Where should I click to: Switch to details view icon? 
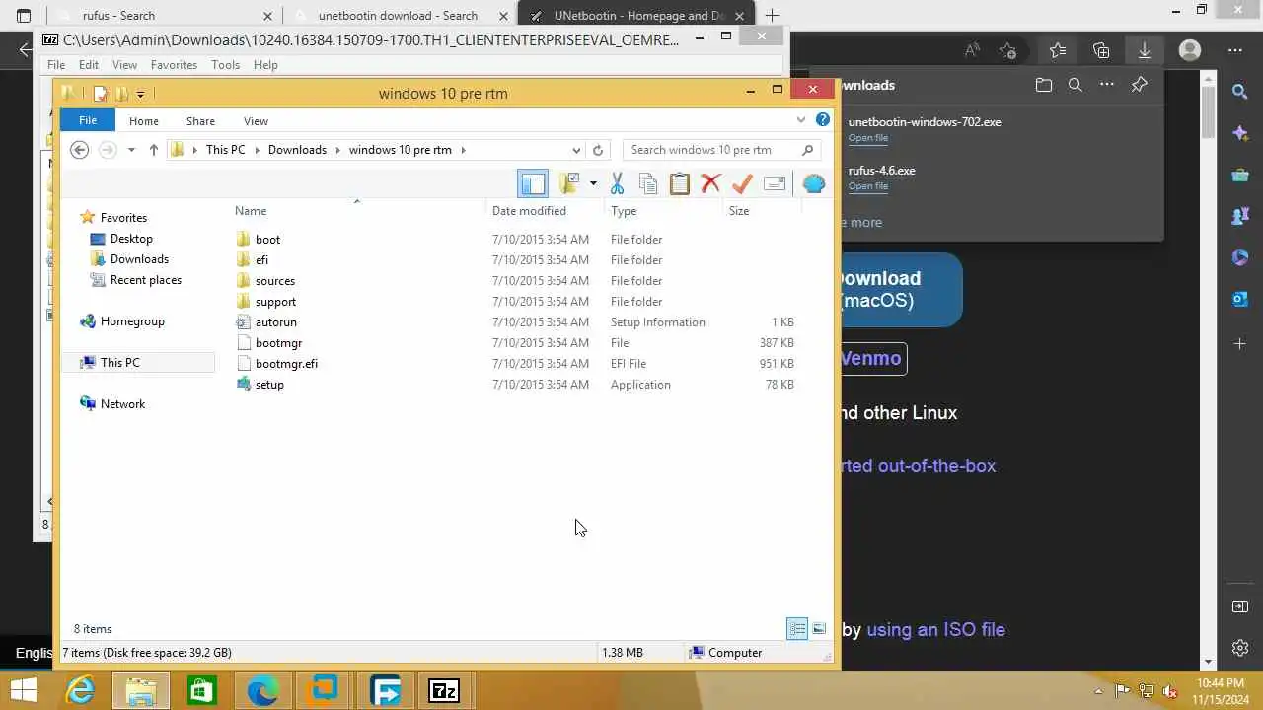pos(797,629)
